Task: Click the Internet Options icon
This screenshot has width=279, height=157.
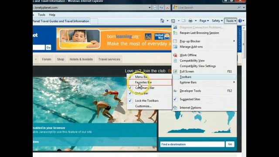Action: [x=175, y=108]
